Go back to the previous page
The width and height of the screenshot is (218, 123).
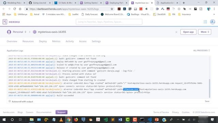click(4, 9)
